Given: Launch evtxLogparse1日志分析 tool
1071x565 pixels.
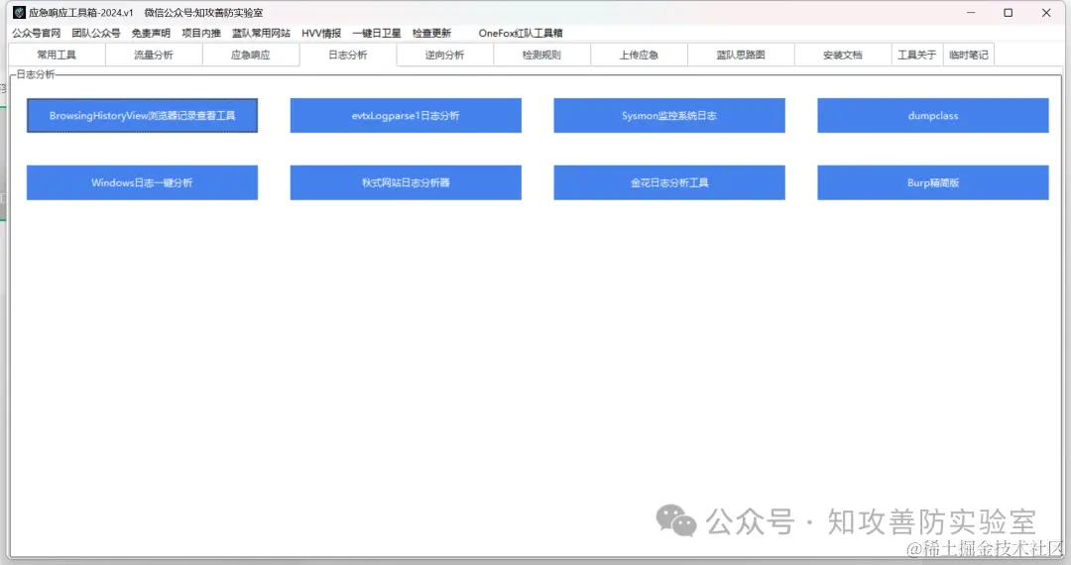Looking at the screenshot, I should coord(406,115).
